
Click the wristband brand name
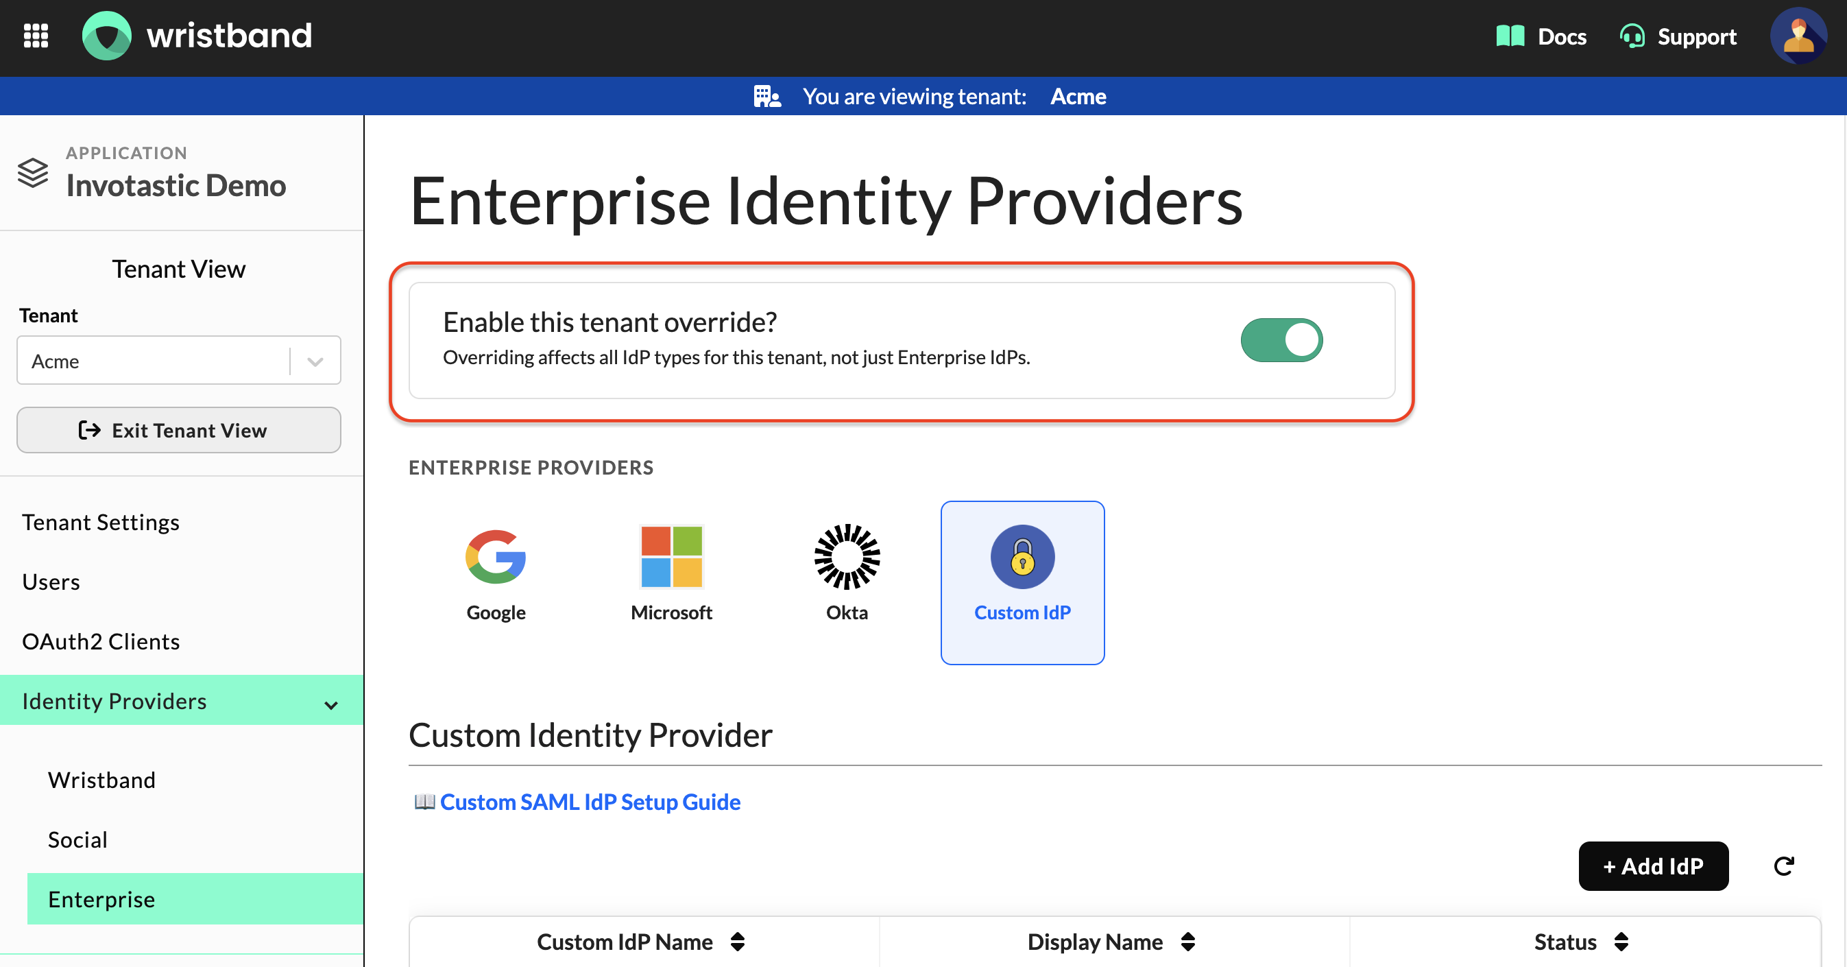230,35
